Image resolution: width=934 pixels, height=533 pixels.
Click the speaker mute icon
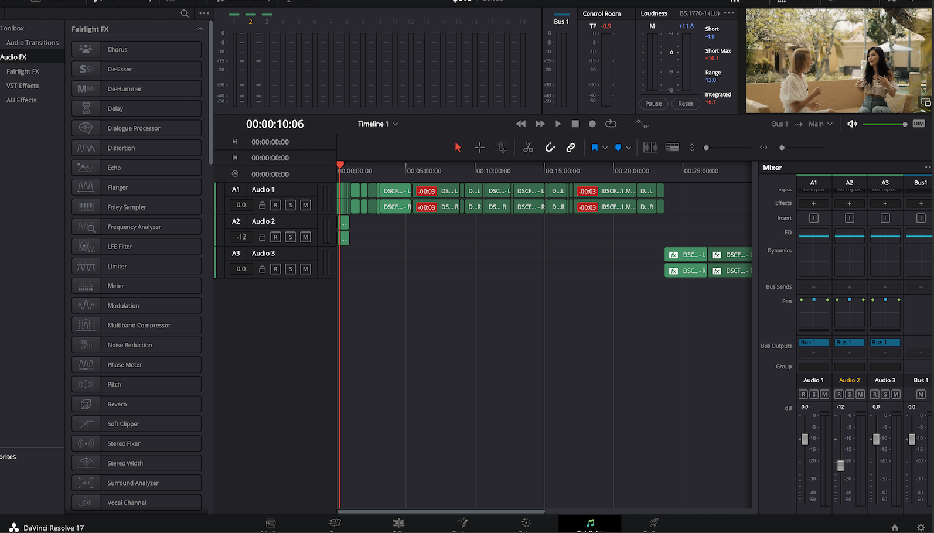pos(852,124)
